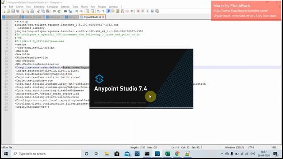Image resolution: width=283 pixels, height=159 pixels.
Task: Open Task View from the taskbar
Action: (96, 154)
